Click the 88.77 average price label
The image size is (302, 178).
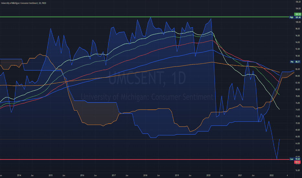pyautogui.click(x=298, y=62)
